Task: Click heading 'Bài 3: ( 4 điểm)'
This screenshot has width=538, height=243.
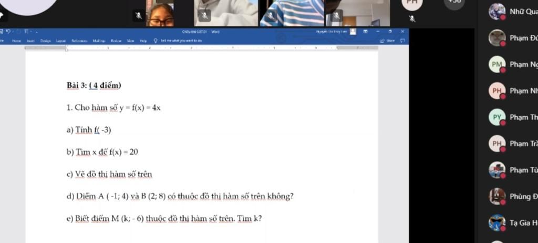Action: coord(94,86)
